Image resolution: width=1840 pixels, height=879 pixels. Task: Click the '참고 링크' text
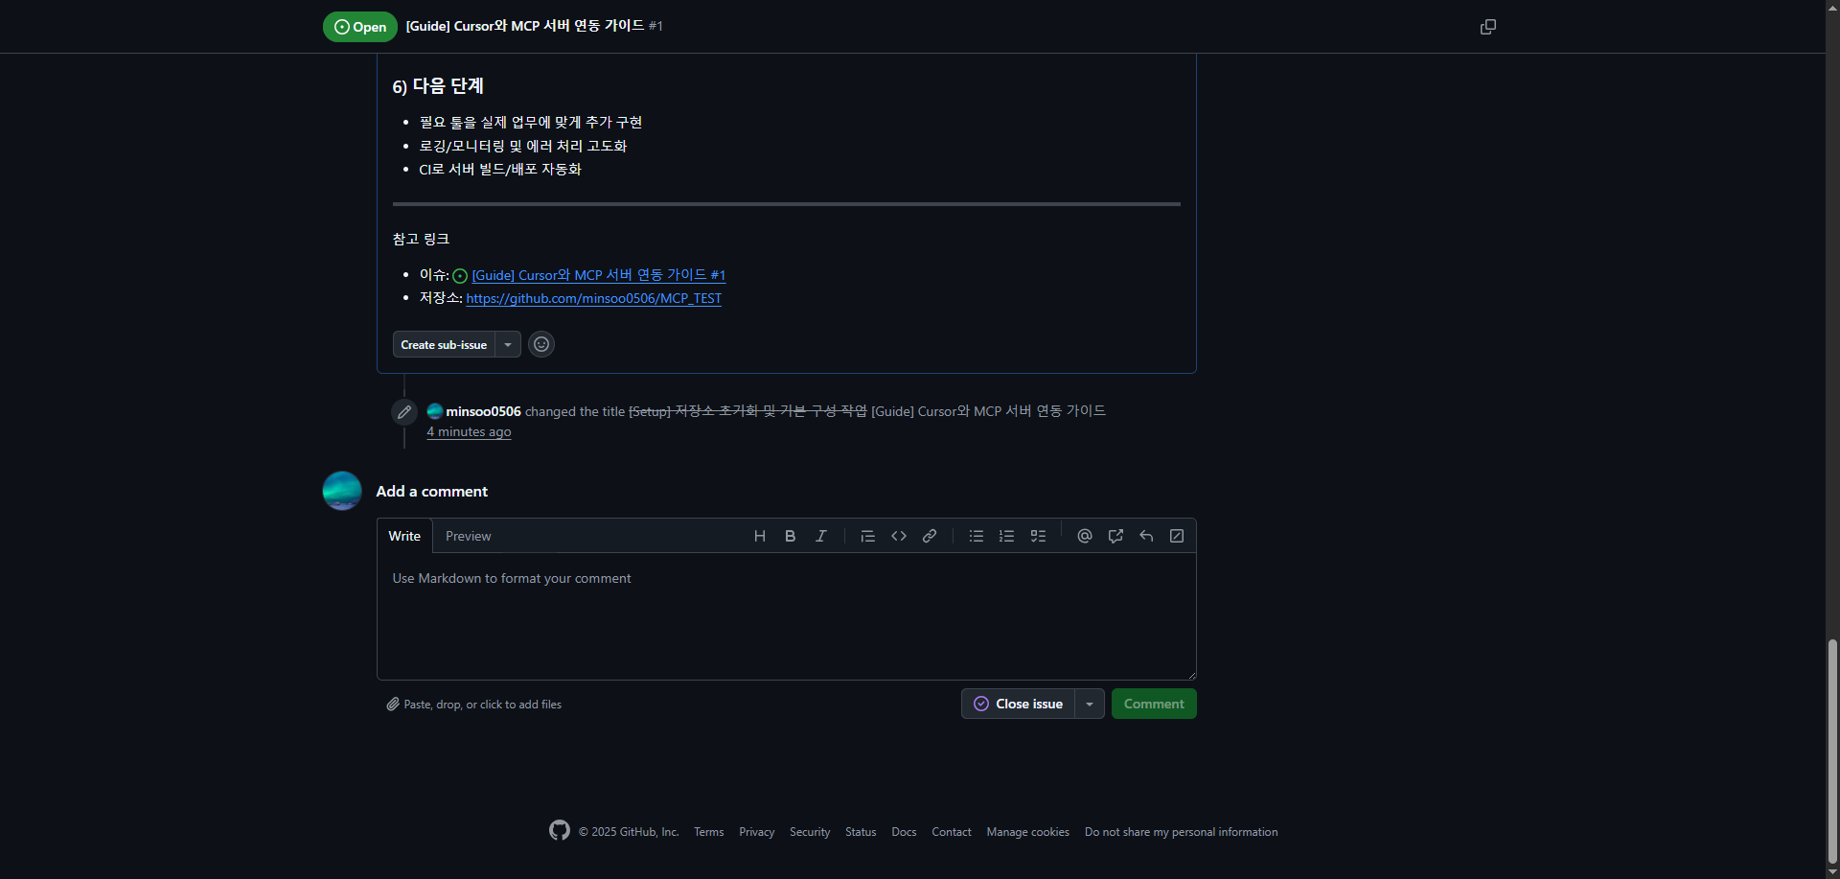tap(421, 239)
